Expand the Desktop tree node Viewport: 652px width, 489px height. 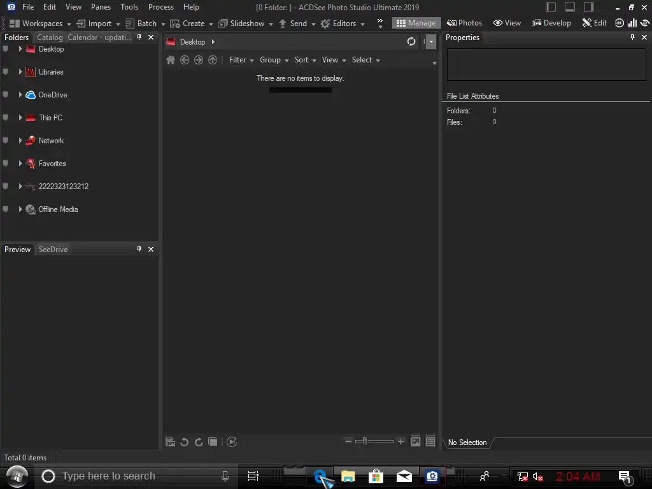point(20,48)
